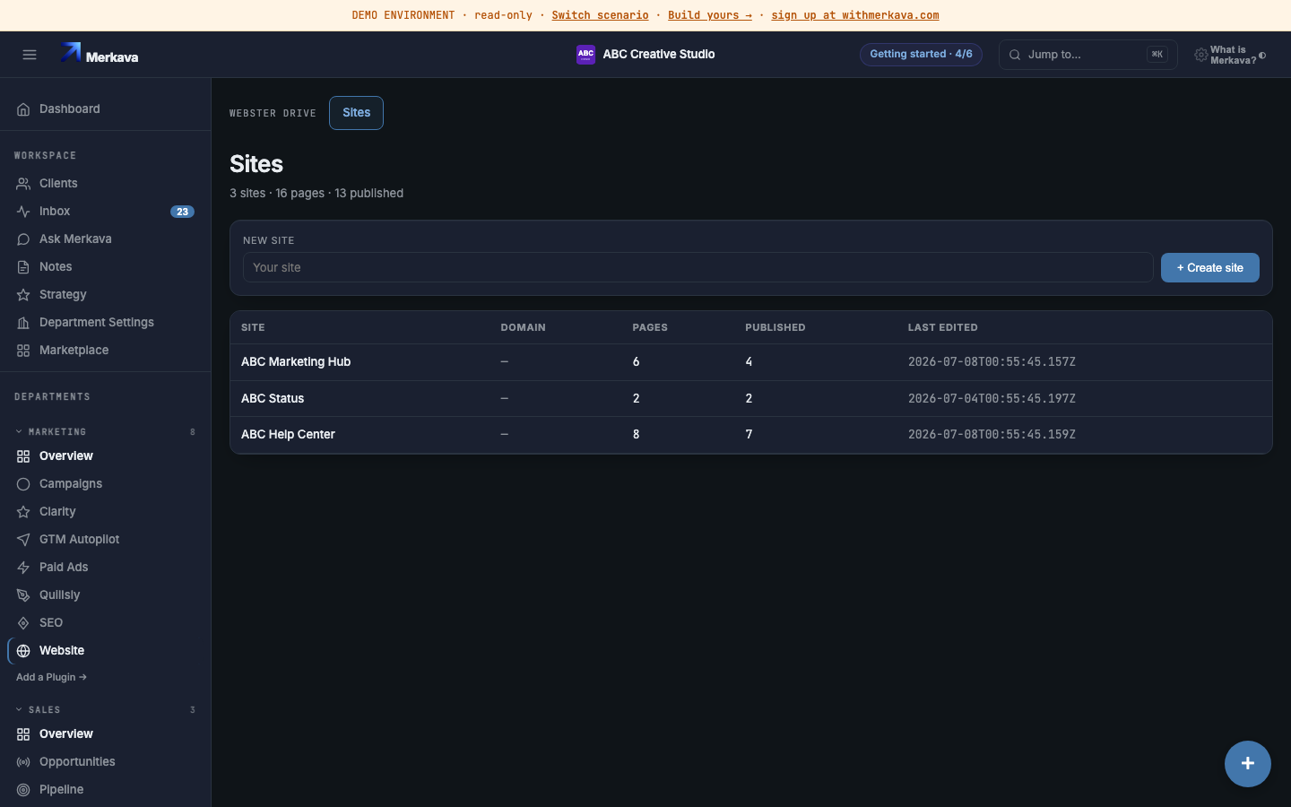Open Opportunities broadcast icon
1291x807 pixels.
click(23, 762)
